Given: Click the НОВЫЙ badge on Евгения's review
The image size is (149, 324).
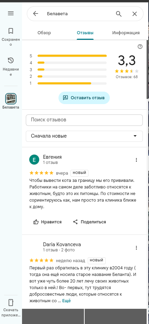Looking at the screenshot, I should [79, 173].
